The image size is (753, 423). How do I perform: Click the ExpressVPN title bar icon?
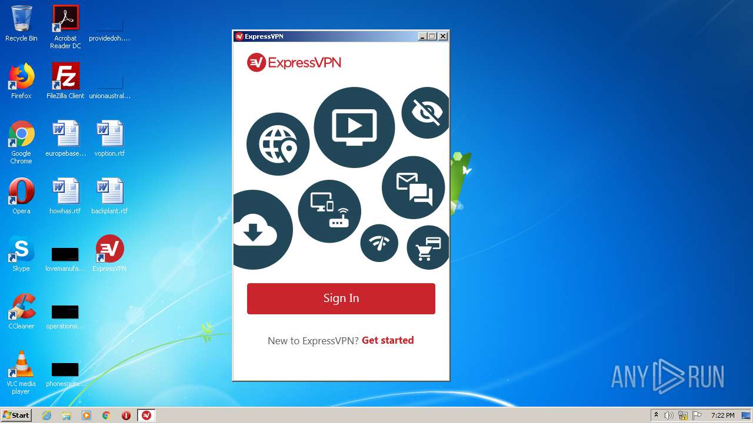point(239,36)
